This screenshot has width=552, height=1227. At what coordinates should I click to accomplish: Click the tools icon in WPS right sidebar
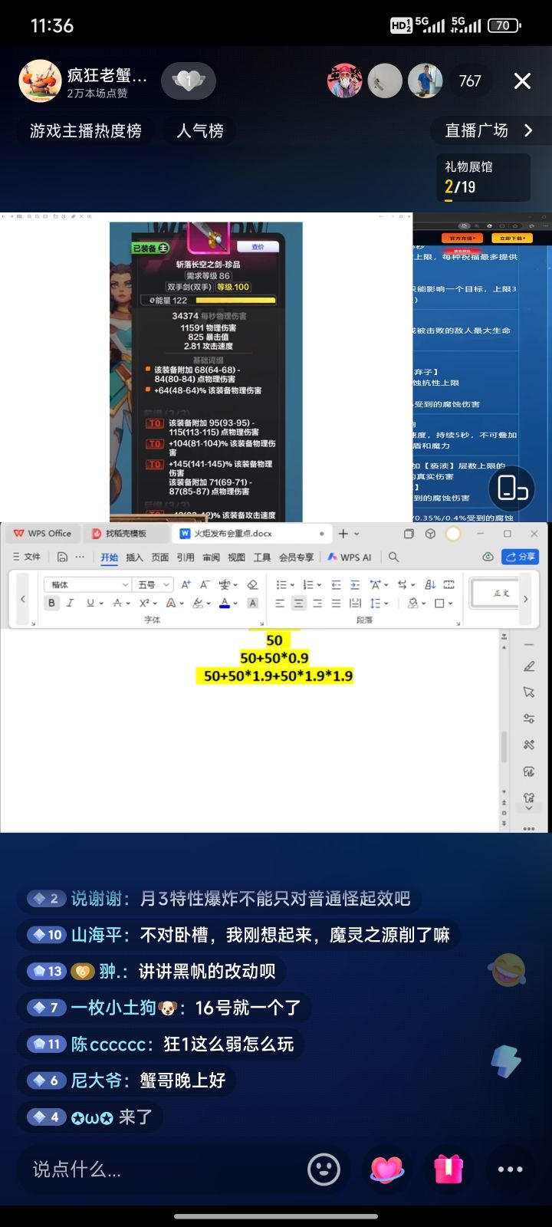click(529, 745)
